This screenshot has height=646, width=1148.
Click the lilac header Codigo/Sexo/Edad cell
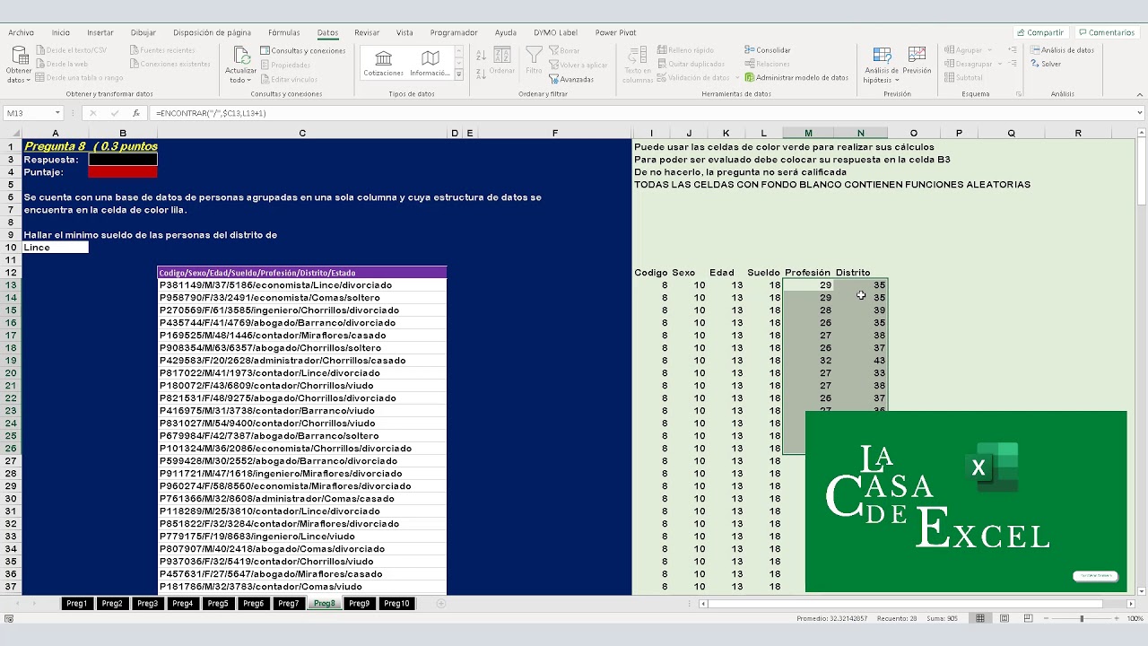[x=302, y=273]
